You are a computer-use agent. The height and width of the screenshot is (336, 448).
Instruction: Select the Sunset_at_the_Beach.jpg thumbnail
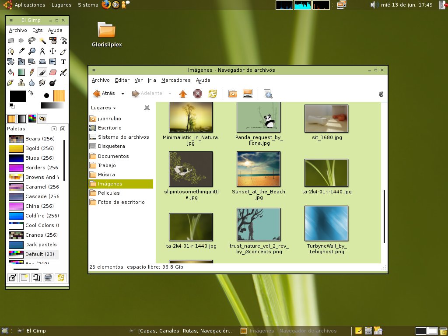pos(259,169)
